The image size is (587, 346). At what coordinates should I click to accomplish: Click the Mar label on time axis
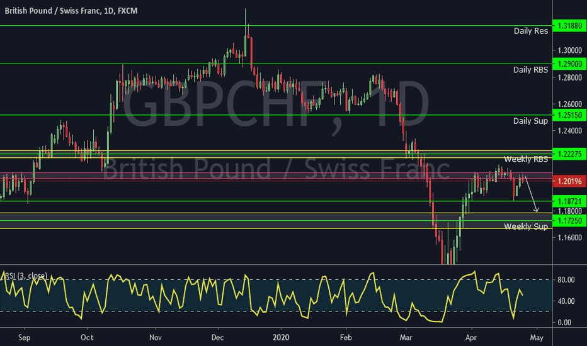(x=406, y=337)
